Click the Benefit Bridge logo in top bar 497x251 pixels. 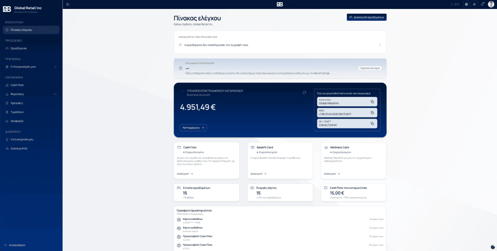(x=280, y=4)
